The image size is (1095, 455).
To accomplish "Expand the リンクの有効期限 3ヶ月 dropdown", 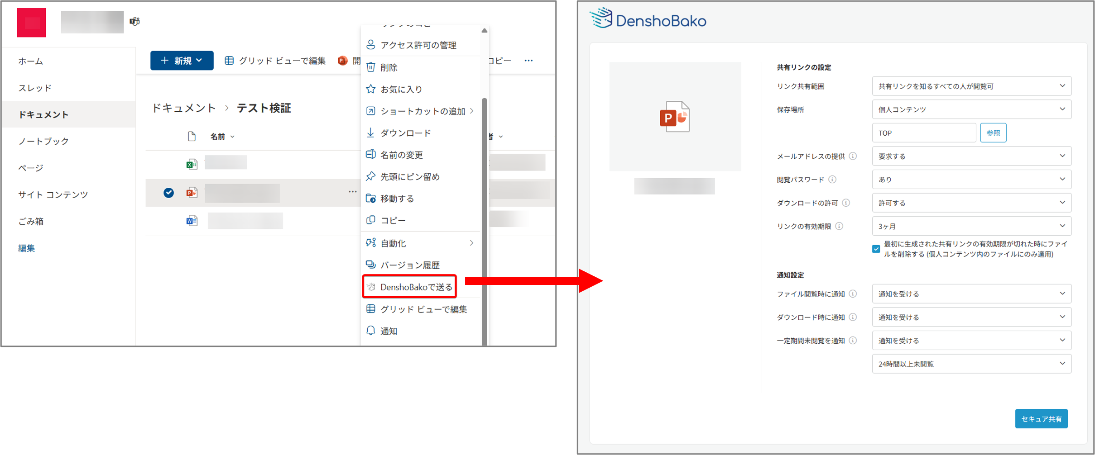I will tap(971, 226).
